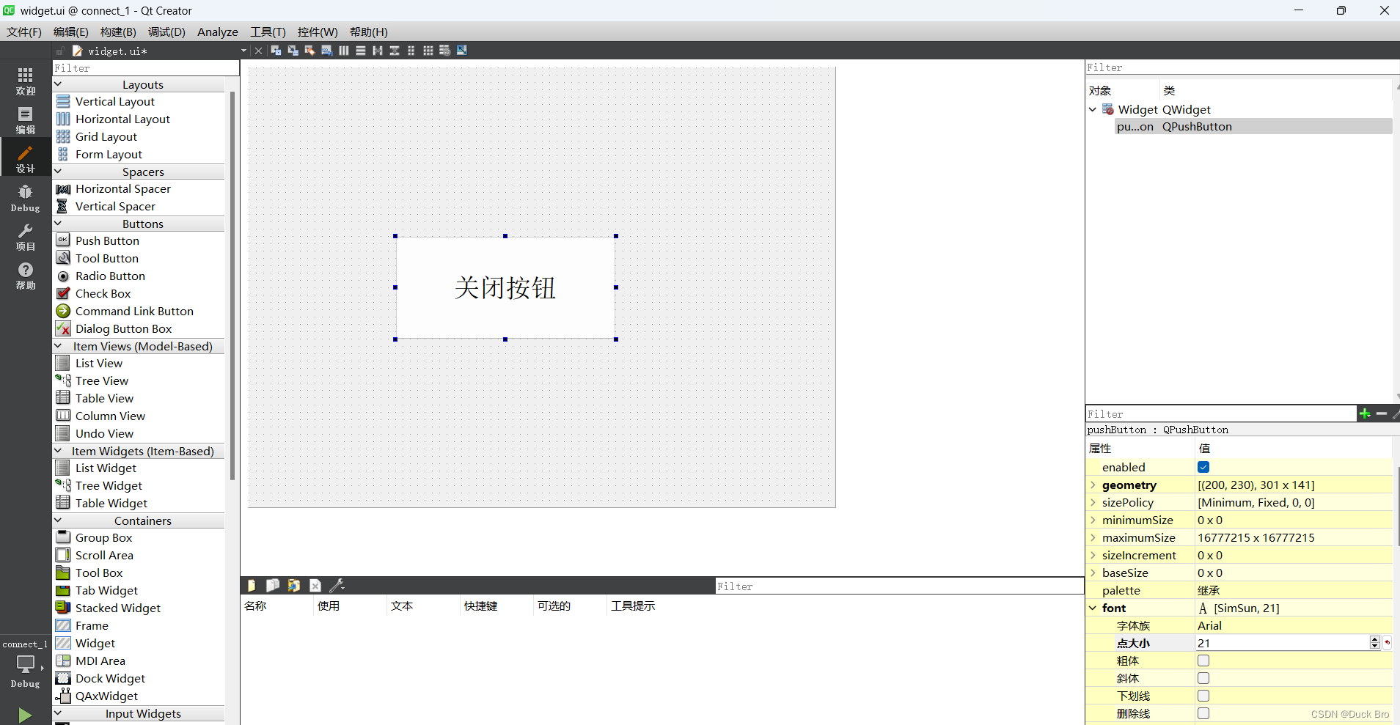Collapse Item Views (Model-Based) category
Image resolution: width=1400 pixels, height=725 pixels.
(x=59, y=346)
